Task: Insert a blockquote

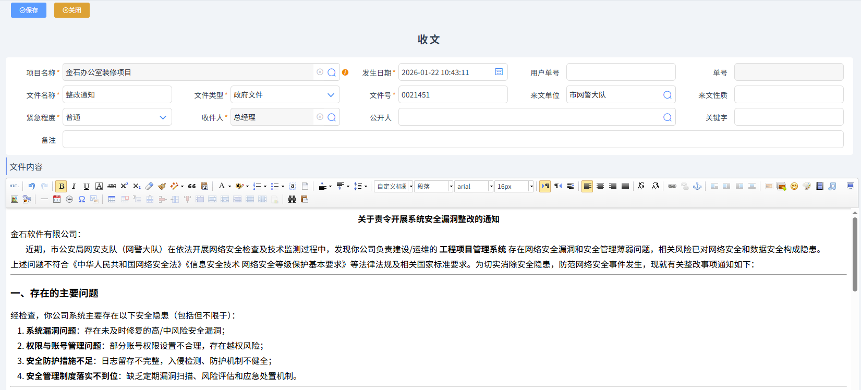Action: coord(192,186)
